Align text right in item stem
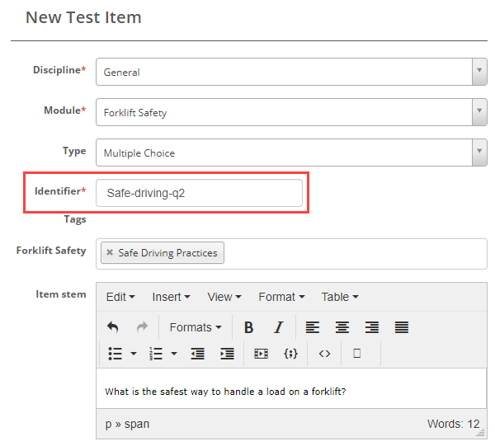Image resolution: width=495 pixels, height=446 pixels. click(372, 327)
